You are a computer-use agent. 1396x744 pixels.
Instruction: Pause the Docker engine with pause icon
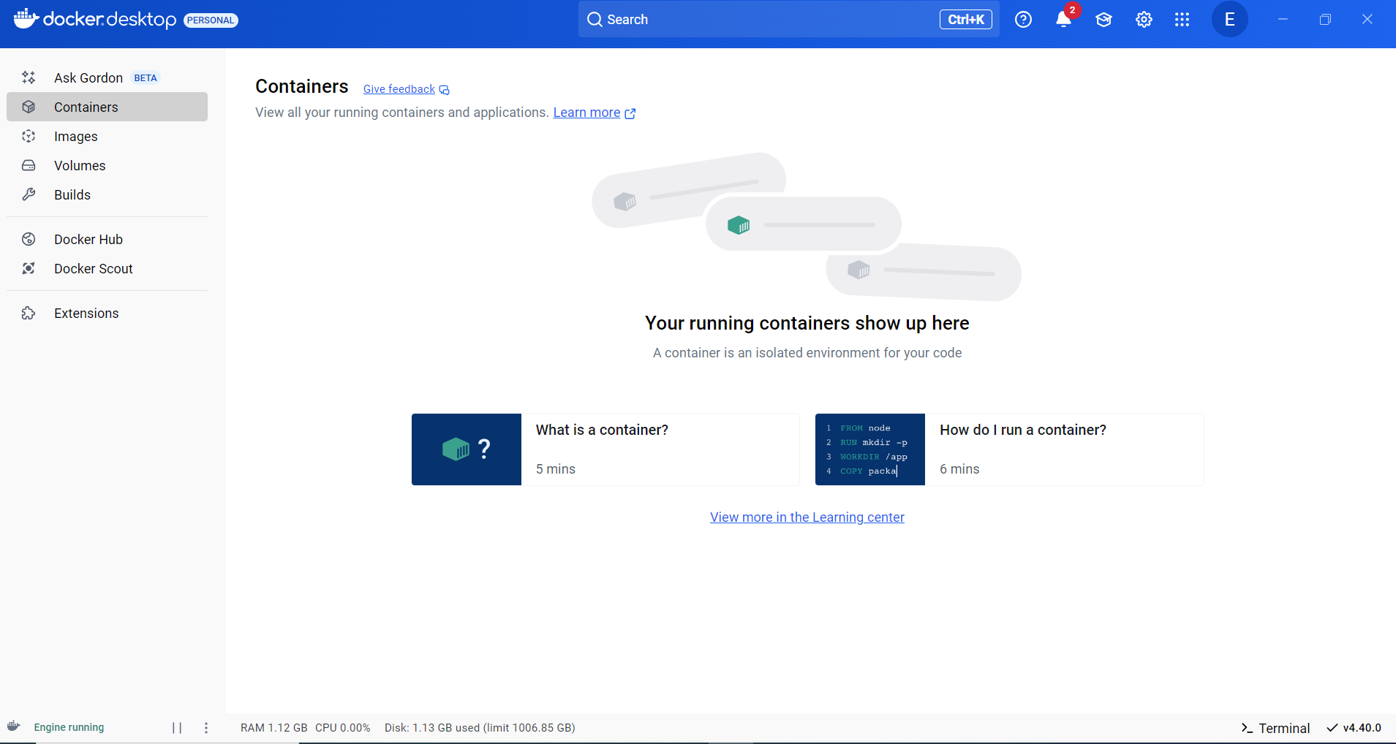177,727
